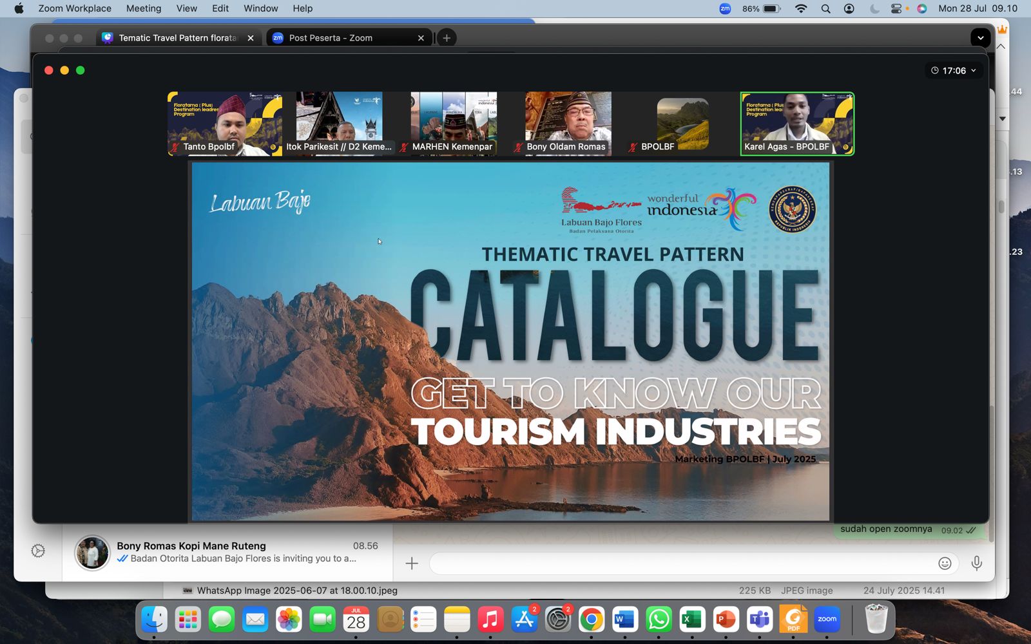Click the Zoom status icon in menu bar

(x=725, y=8)
